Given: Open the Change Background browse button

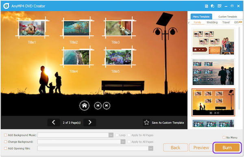Looking at the screenshot, I should pos(123,142).
